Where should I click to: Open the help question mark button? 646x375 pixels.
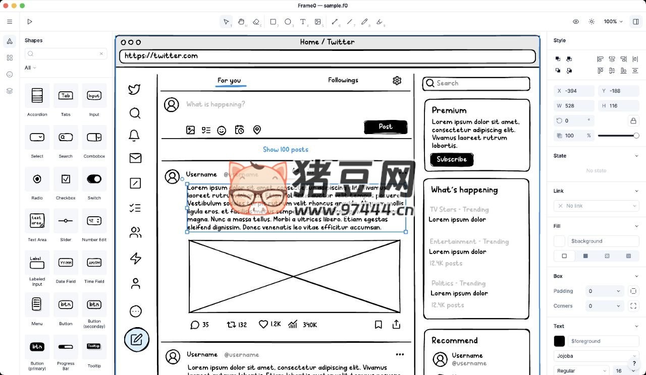click(634, 363)
